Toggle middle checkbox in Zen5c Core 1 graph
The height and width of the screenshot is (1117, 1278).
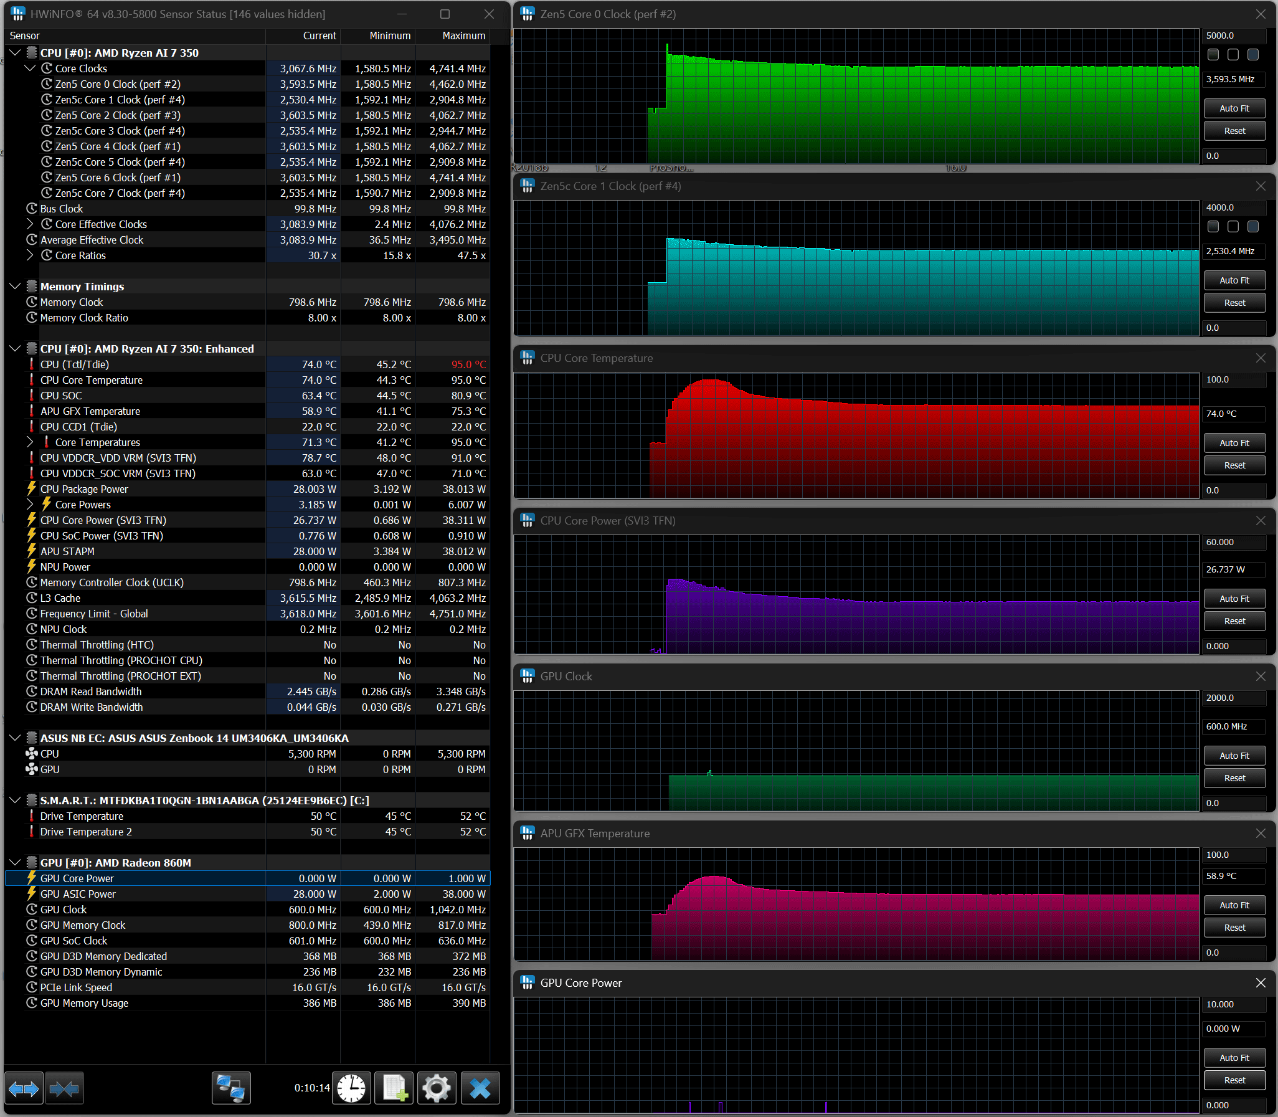(x=1233, y=227)
